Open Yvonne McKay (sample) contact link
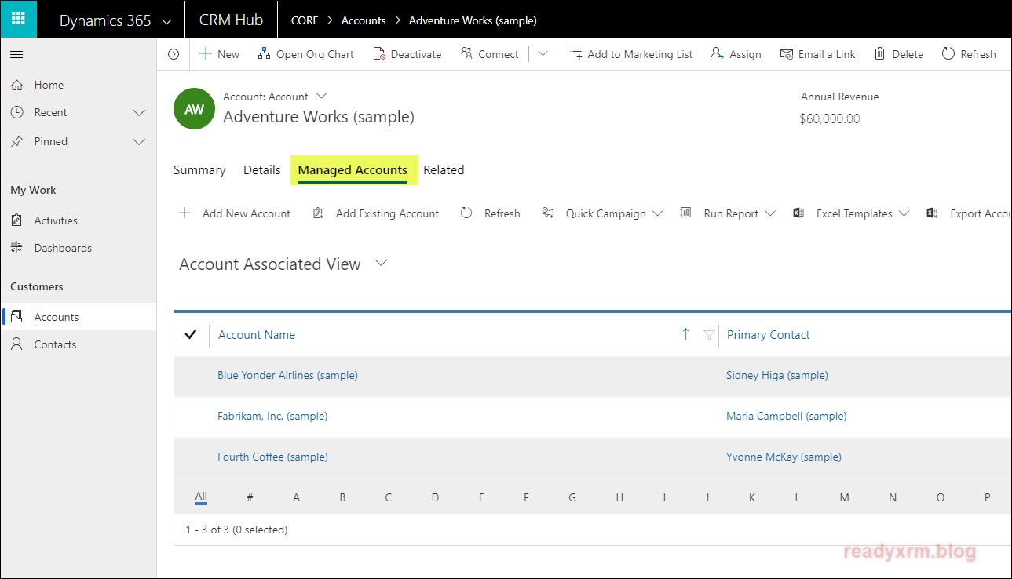This screenshot has width=1012, height=579. 784,457
